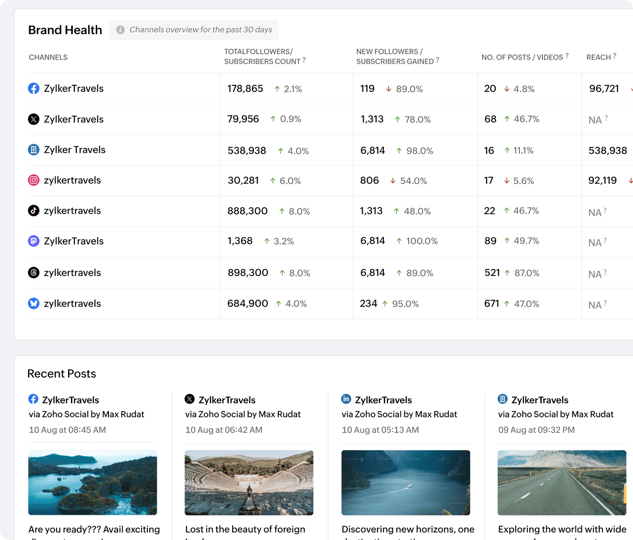This screenshot has height=540, width=633.
Task: Open the island lagoon post thumbnail
Action: pos(93,482)
